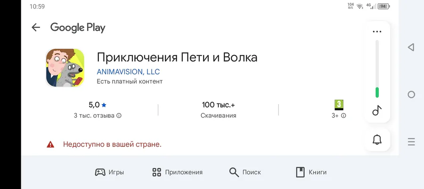Tap the Android triangle back navigation button
This screenshot has width=424, height=189.
point(411,47)
